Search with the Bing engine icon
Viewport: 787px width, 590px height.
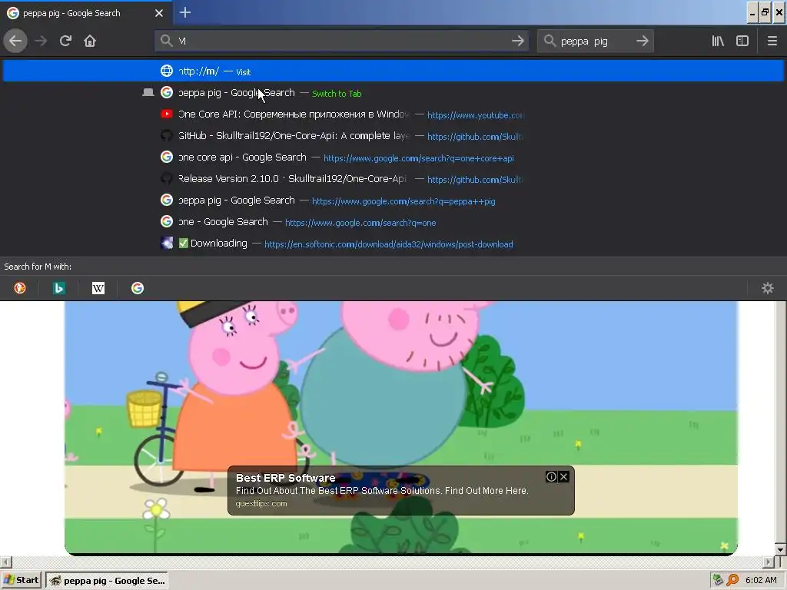(x=58, y=288)
